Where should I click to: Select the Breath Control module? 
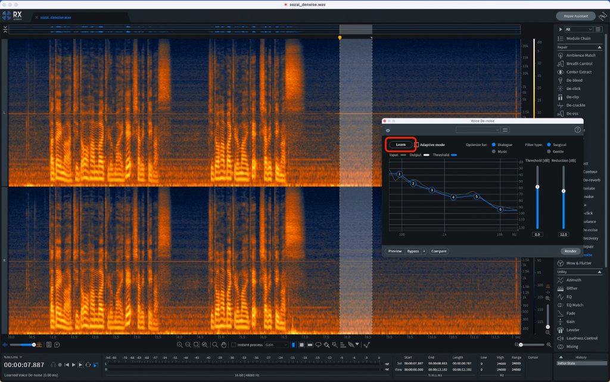[x=580, y=63]
